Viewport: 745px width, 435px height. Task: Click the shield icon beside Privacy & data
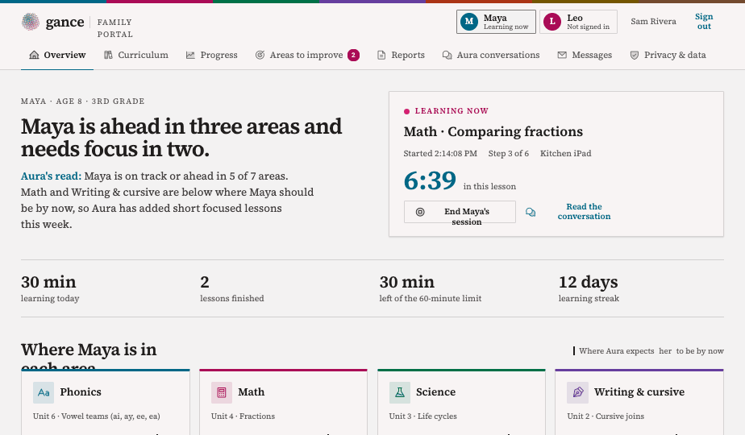pos(635,55)
